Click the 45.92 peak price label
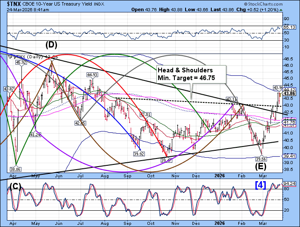 click(x=21, y=63)
